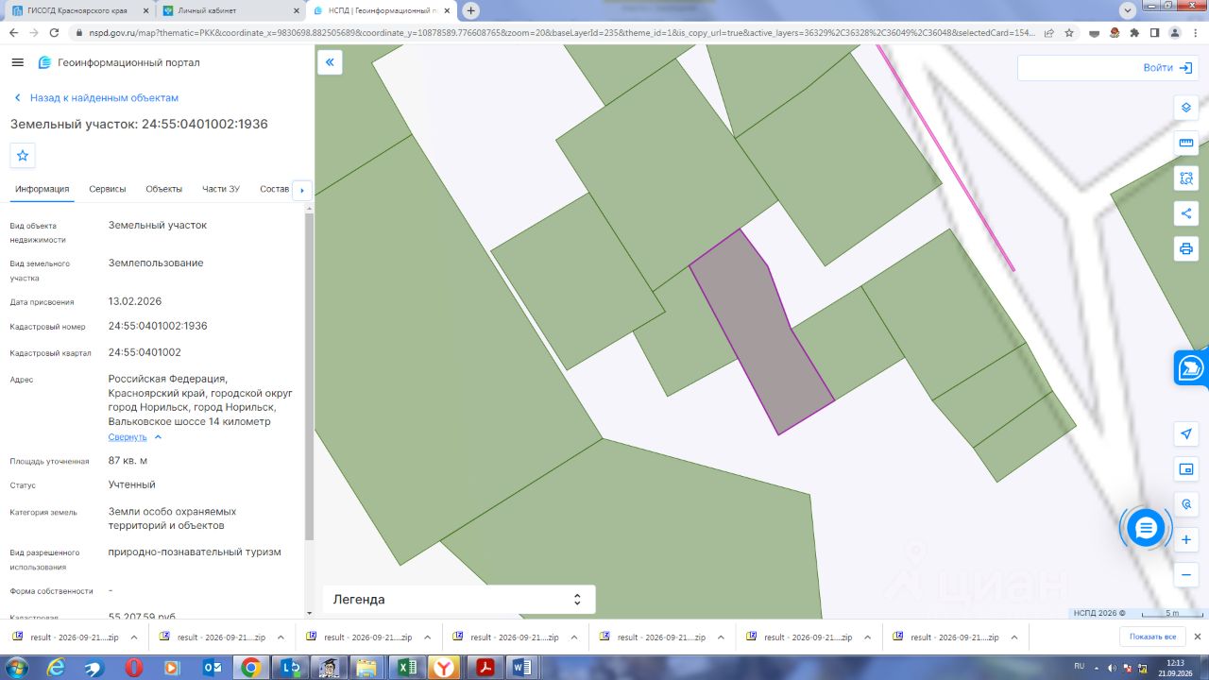Add the land plot to favorites
1209x680 pixels.
pyautogui.click(x=23, y=155)
